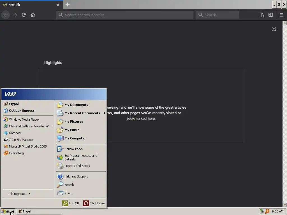
Task: Open Search magnifier in Start menu
Action: pos(60,185)
